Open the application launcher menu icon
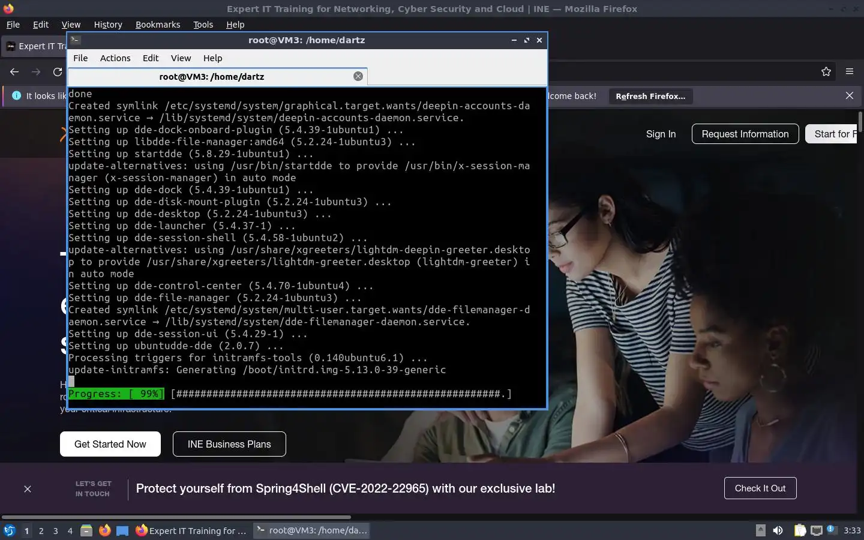864x540 pixels. tap(9, 530)
